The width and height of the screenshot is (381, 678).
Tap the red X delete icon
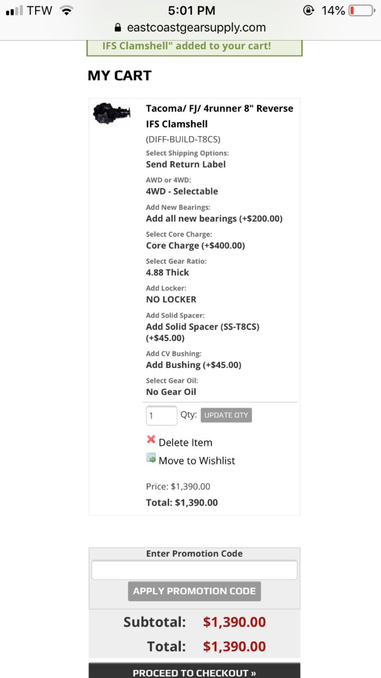[151, 439]
